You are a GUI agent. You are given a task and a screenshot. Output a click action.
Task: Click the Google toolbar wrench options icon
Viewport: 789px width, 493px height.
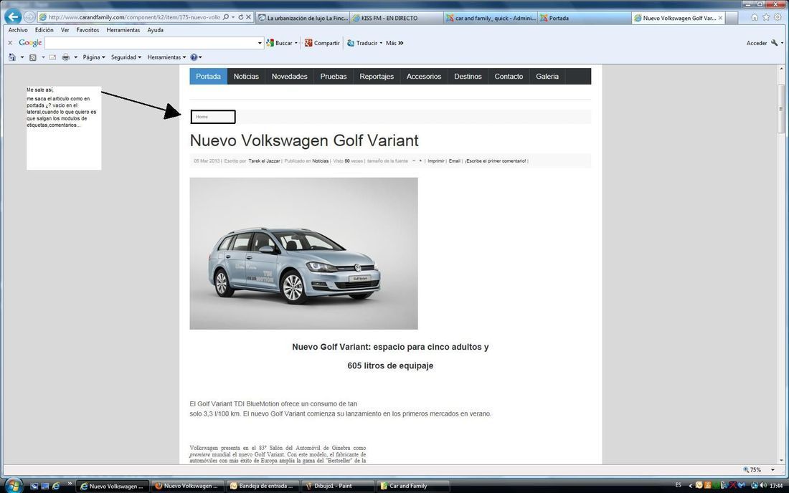[x=775, y=43]
